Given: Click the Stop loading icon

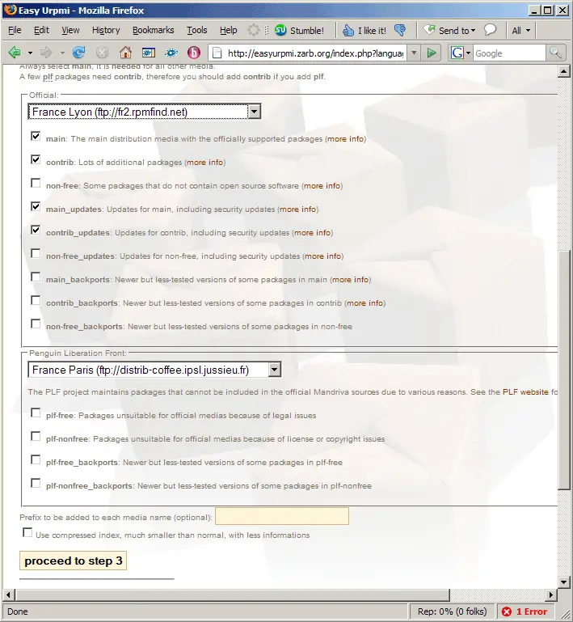Looking at the screenshot, I should pyautogui.click(x=103, y=53).
